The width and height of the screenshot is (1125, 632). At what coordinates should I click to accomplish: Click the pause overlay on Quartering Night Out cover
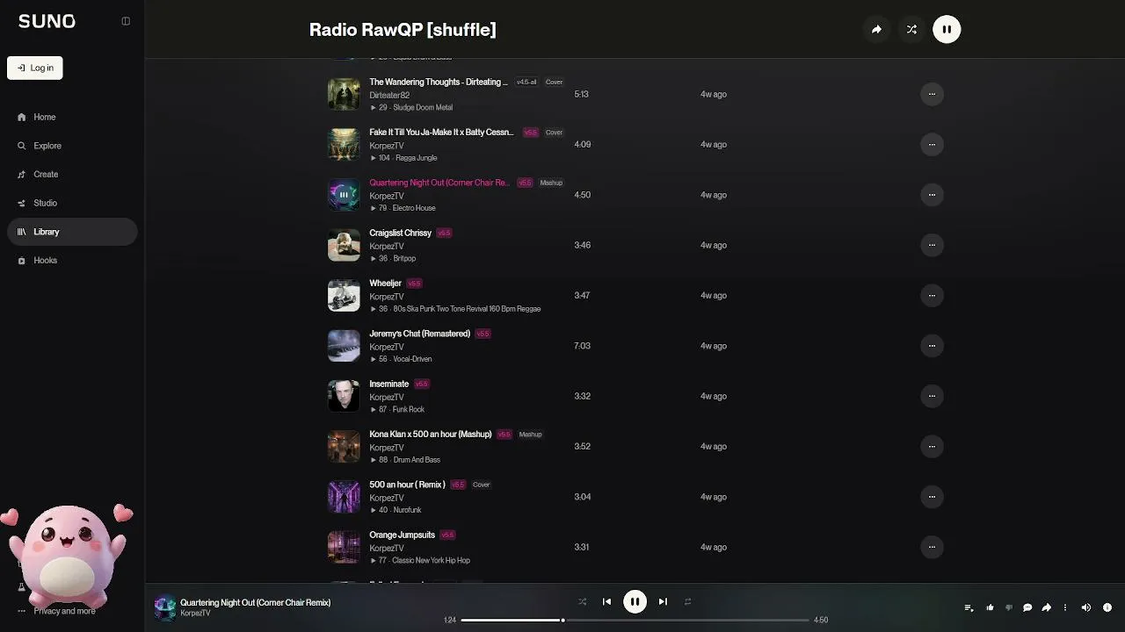(344, 195)
